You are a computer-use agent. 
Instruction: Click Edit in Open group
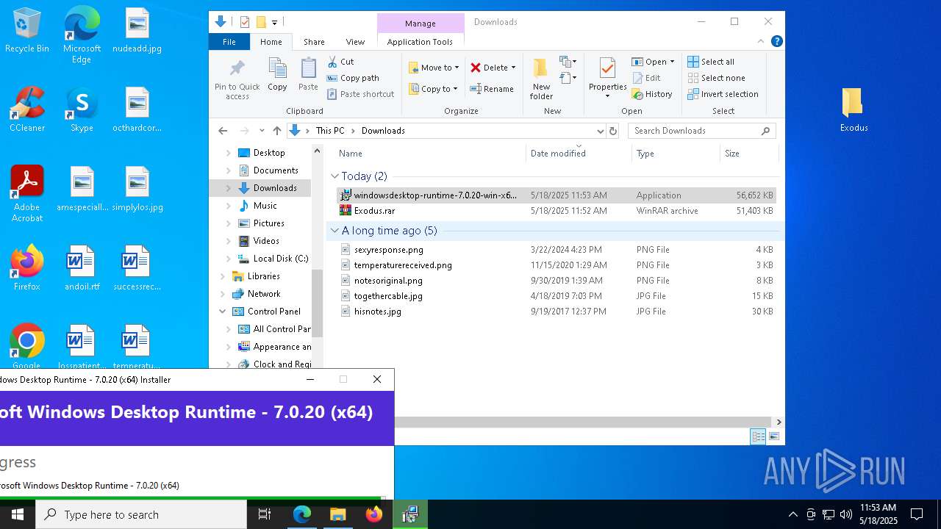[x=646, y=78]
